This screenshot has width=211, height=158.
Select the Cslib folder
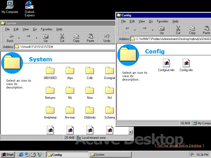click(x=90, y=73)
